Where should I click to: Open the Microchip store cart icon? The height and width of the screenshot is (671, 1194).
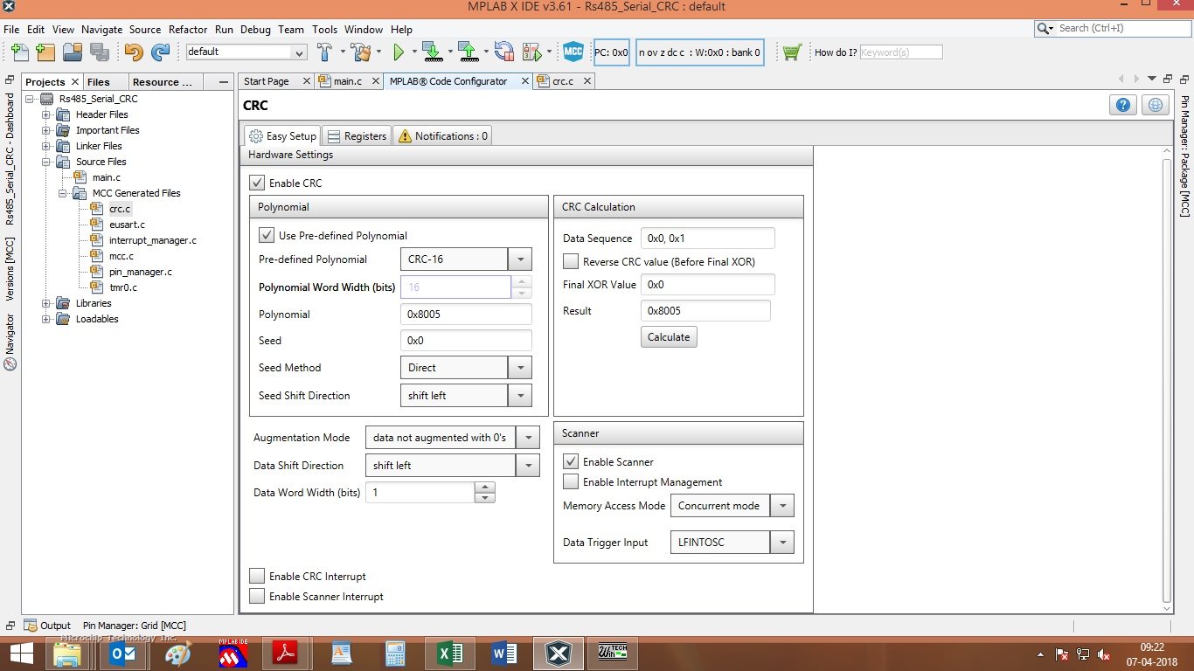tap(792, 52)
